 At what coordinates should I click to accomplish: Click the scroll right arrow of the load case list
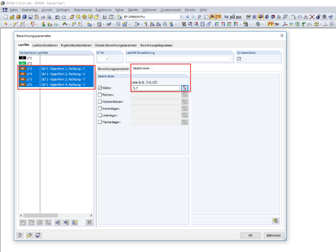click(x=91, y=215)
